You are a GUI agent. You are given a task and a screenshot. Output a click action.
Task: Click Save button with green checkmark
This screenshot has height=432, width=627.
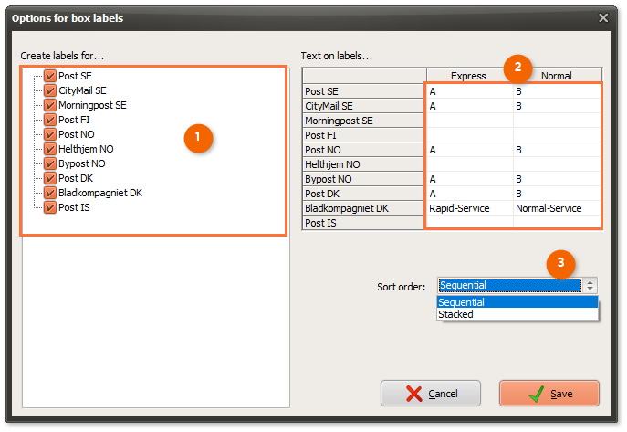click(x=549, y=394)
